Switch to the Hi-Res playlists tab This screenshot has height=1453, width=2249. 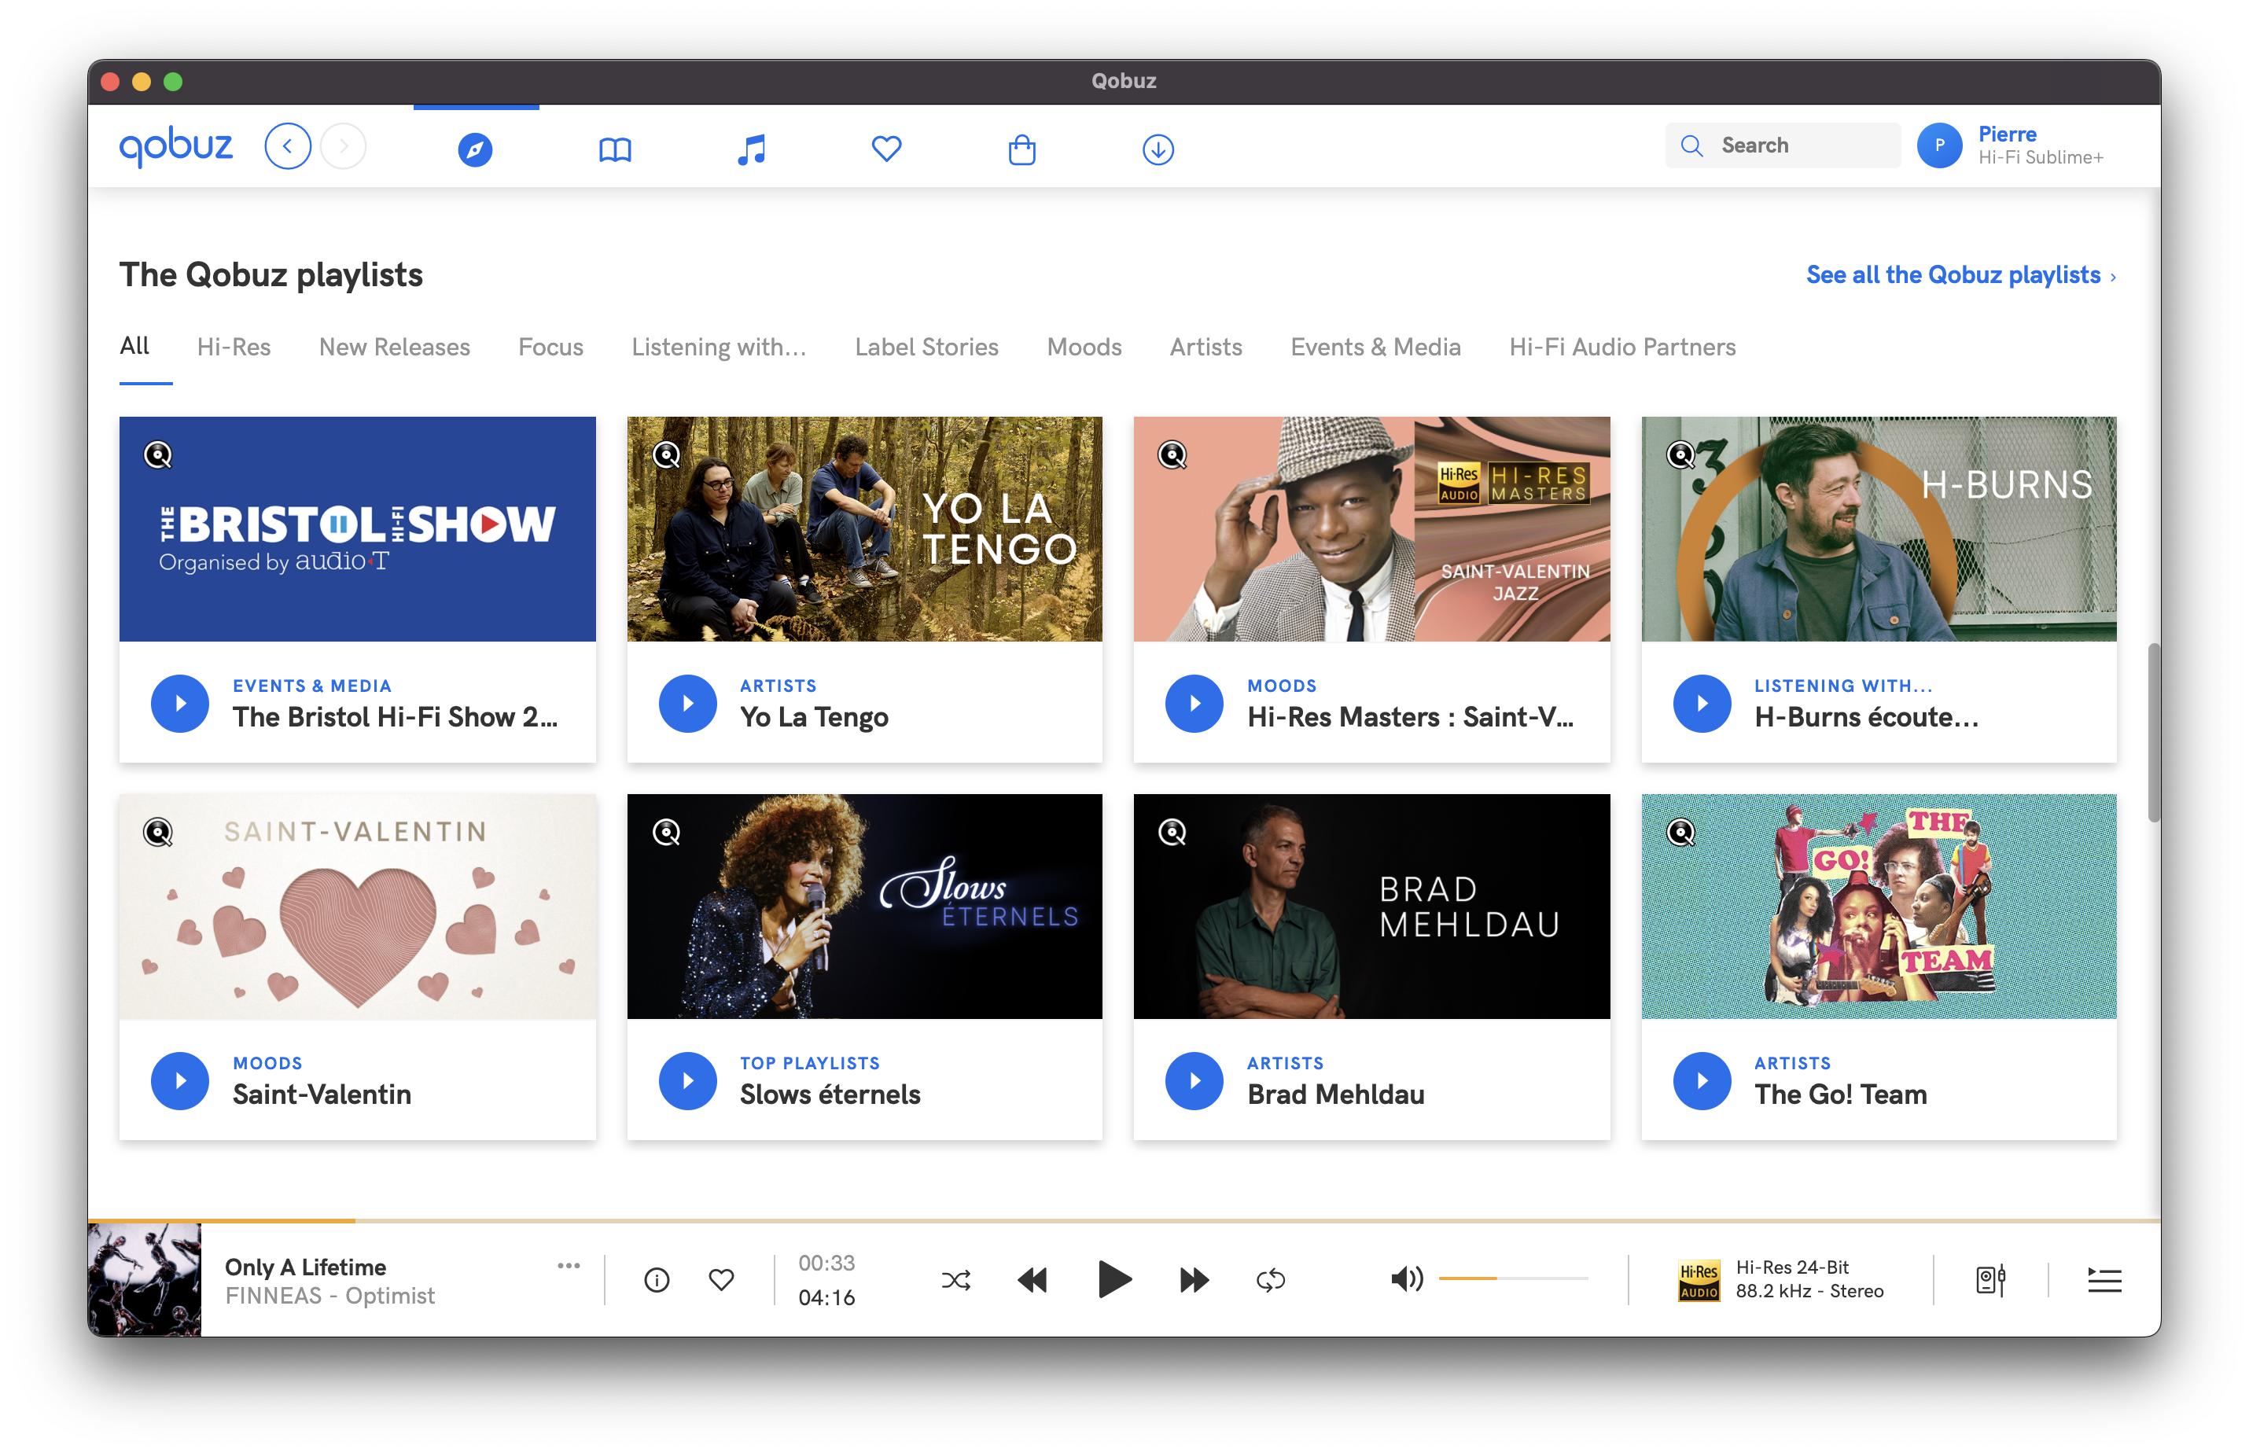(233, 346)
